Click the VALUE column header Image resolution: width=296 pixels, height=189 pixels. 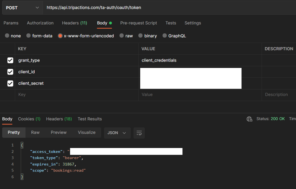coord(148,49)
